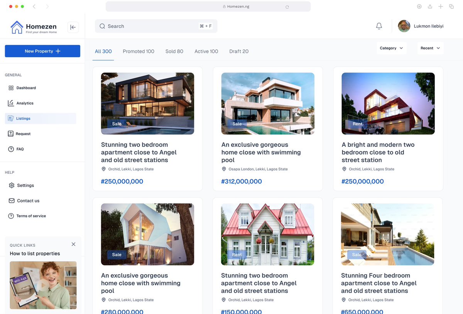Viewport: 463px width, 314px height.
Task: Click the browser forward arrow
Action: coord(47,7)
